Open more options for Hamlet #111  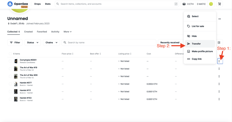(219, 92)
